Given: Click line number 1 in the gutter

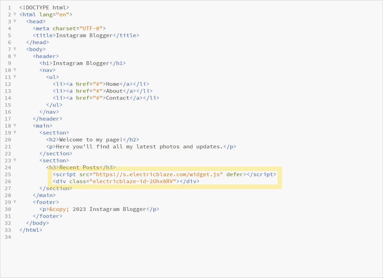Looking at the screenshot, I should coord(9,8).
